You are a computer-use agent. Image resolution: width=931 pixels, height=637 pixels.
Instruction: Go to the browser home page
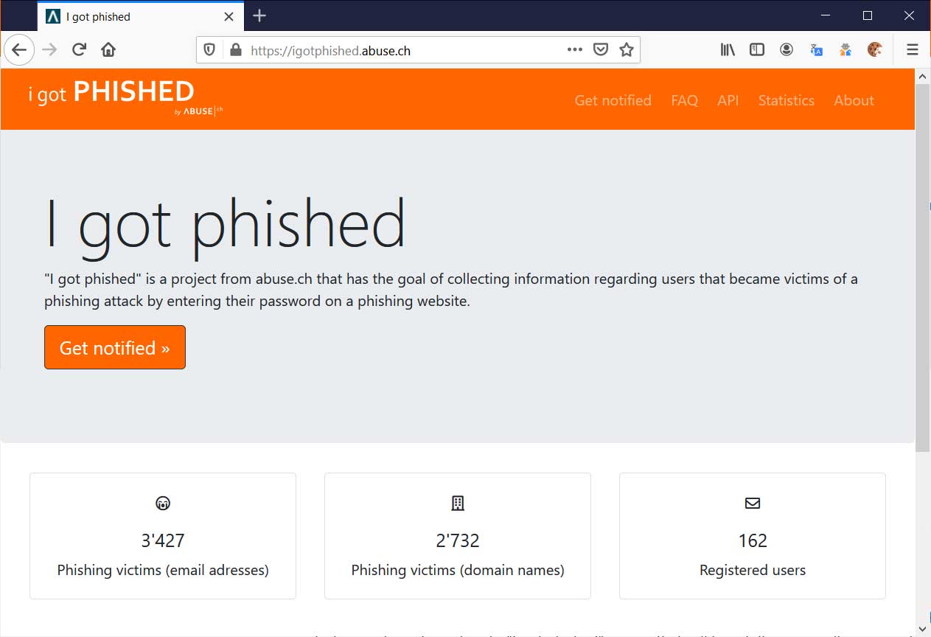click(x=108, y=50)
